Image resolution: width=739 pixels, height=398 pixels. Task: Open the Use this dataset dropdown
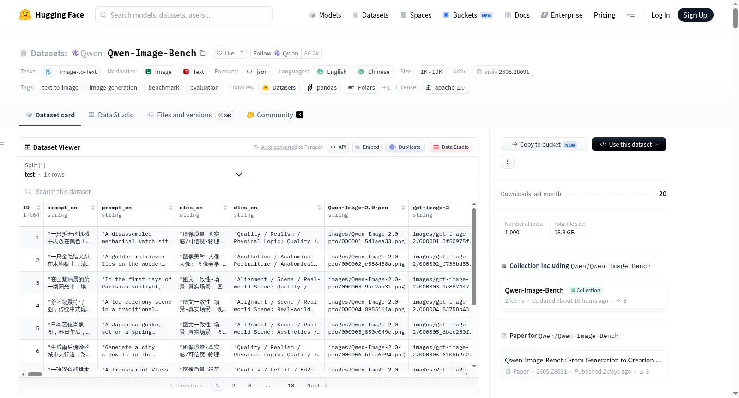[x=629, y=144]
